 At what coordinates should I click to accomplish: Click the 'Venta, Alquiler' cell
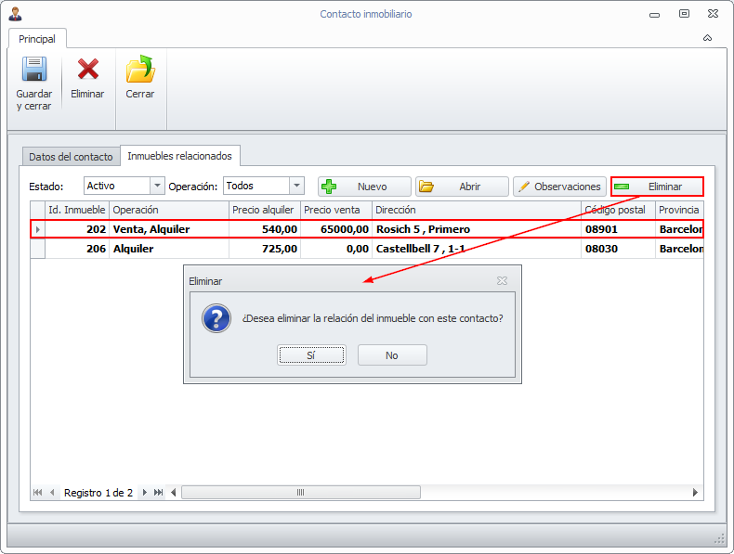(x=169, y=229)
